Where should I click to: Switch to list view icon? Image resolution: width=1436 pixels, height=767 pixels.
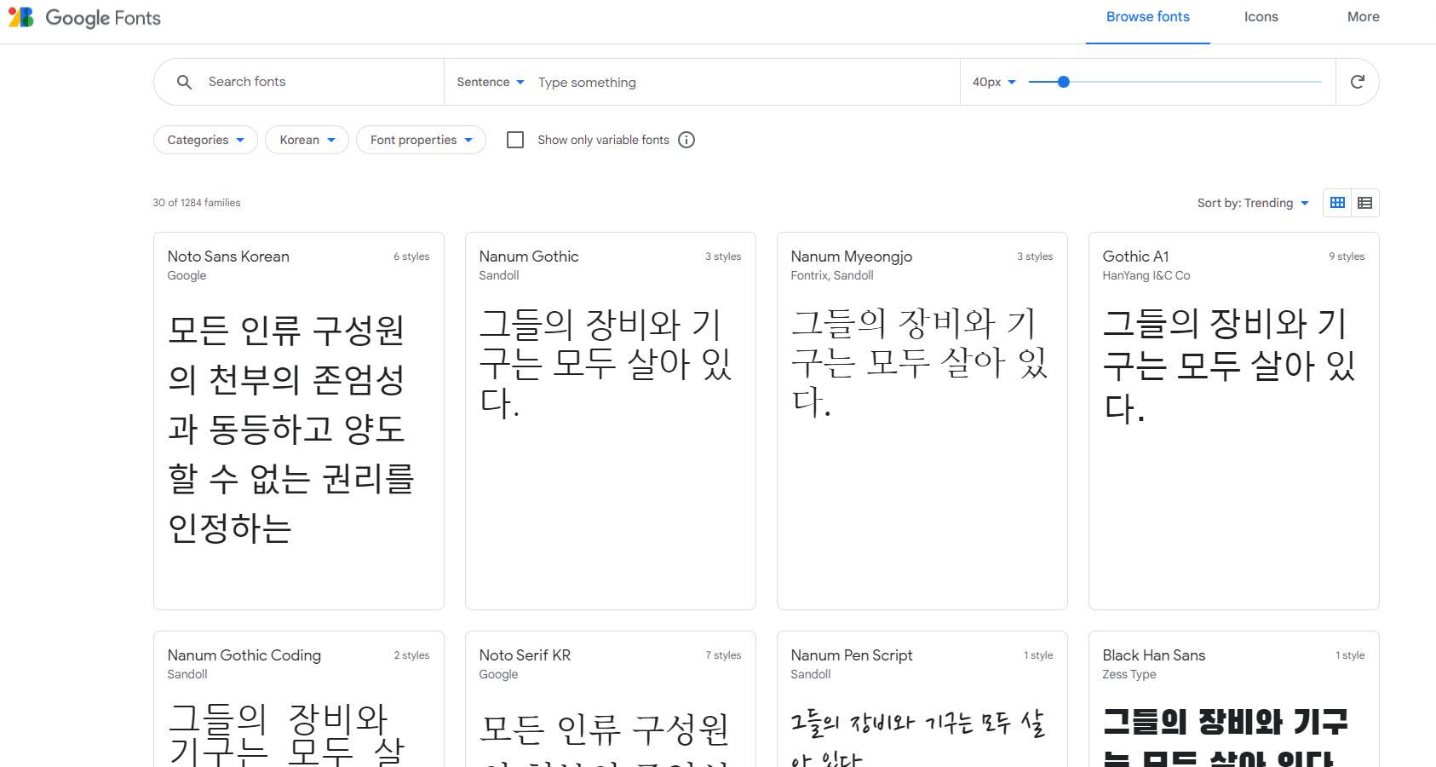click(x=1365, y=203)
